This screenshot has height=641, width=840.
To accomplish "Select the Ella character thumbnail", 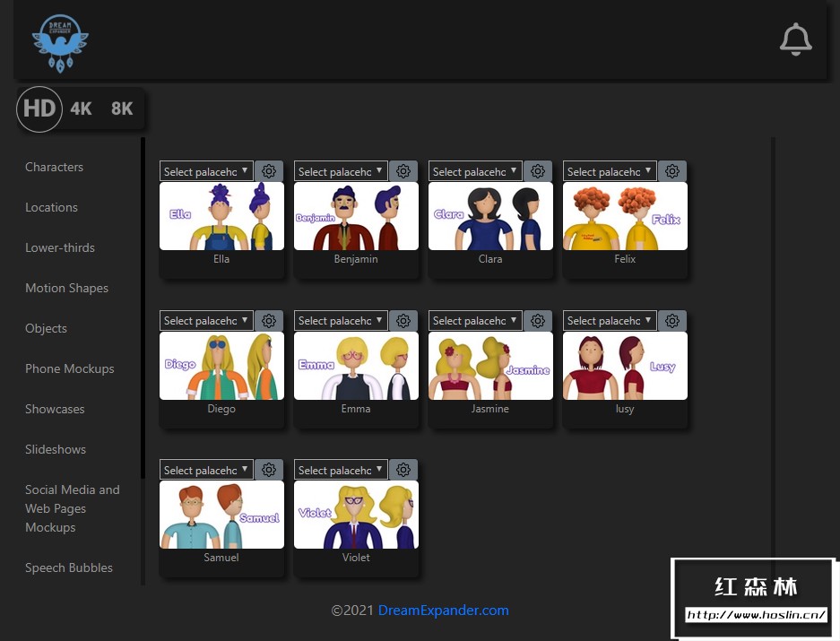I will tap(221, 216).
